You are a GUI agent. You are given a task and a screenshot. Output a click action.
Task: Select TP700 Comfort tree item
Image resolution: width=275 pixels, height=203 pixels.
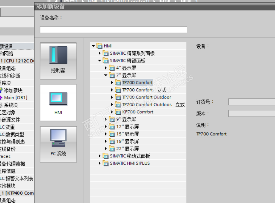click(x=137, y=82)
